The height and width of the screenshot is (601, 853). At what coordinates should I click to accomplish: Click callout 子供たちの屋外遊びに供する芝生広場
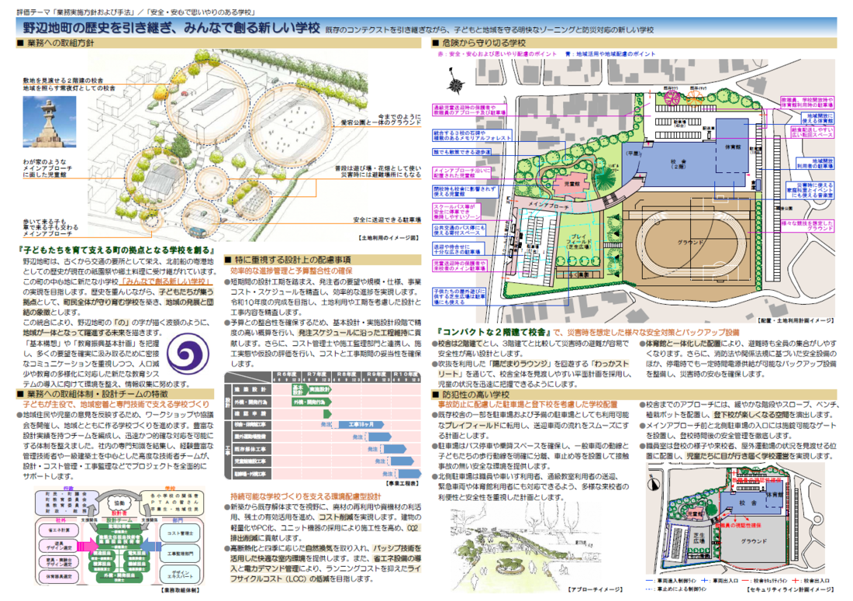[458, 296]
